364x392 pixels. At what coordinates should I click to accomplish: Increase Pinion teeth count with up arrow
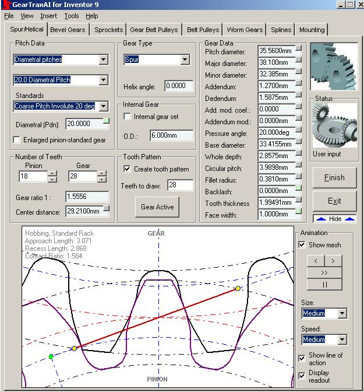click(x=52, y=173)
